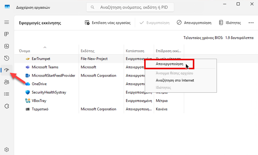Open the Services puzzle-piece sidebar icon
The width and height of the screenshot is (258, 155).
pyautogui.click(x=7, y=106)
